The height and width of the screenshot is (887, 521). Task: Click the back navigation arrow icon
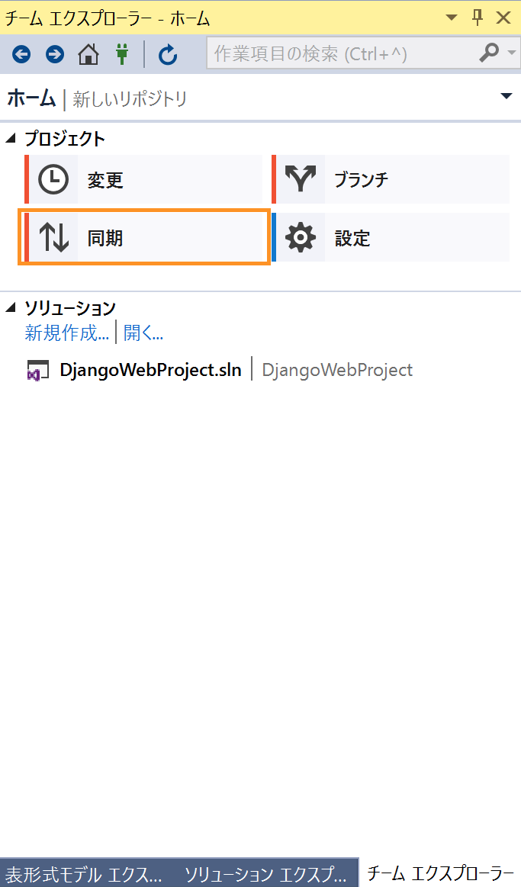[x=21, y=54]
